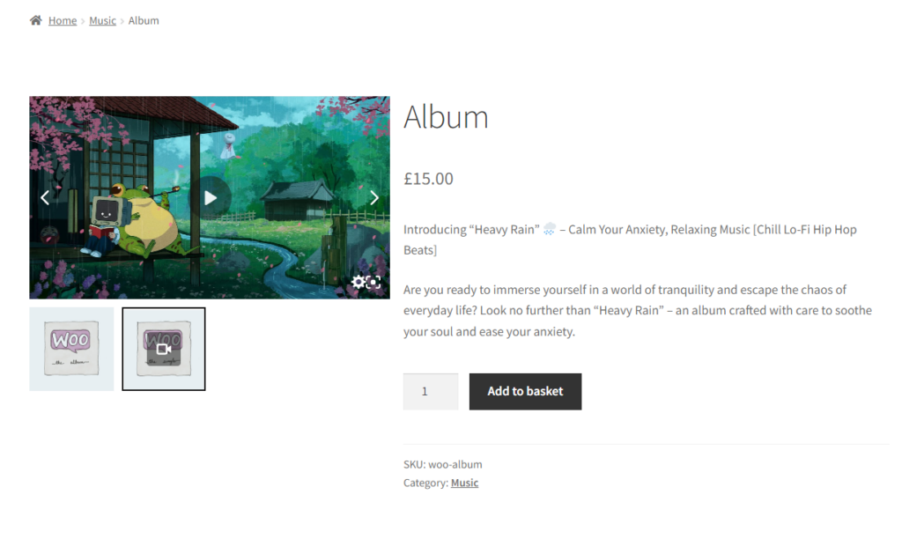Select the first Woo album thumbnail
The image size is (902, 546).
point(71,350)
